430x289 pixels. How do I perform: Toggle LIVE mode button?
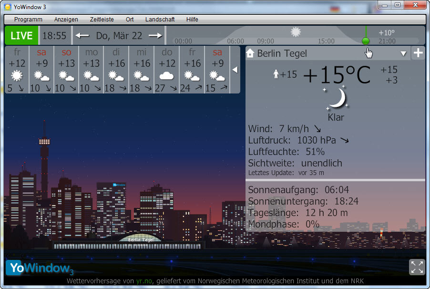pyautogui.click(x=21, y=36)
